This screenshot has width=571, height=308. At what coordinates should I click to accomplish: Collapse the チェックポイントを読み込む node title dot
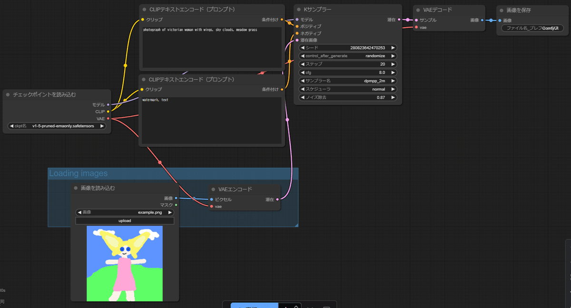click(8, 94)
